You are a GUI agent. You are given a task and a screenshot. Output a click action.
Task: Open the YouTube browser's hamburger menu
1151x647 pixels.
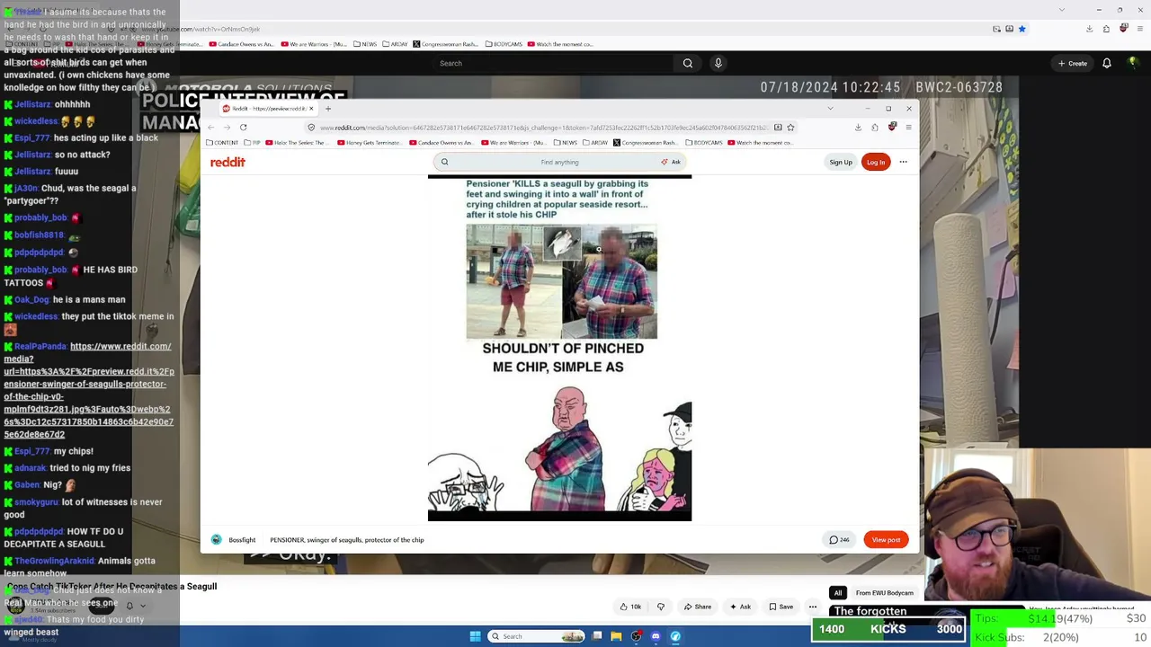coord(1139,29)
